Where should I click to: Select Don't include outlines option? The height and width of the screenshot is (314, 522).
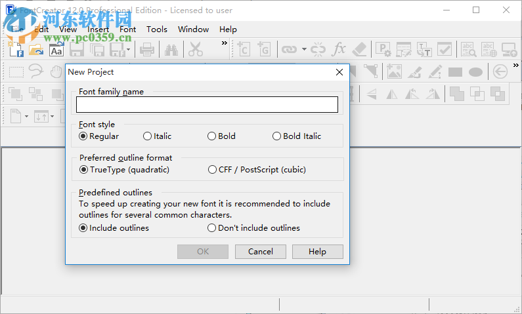tap(253, 228)
